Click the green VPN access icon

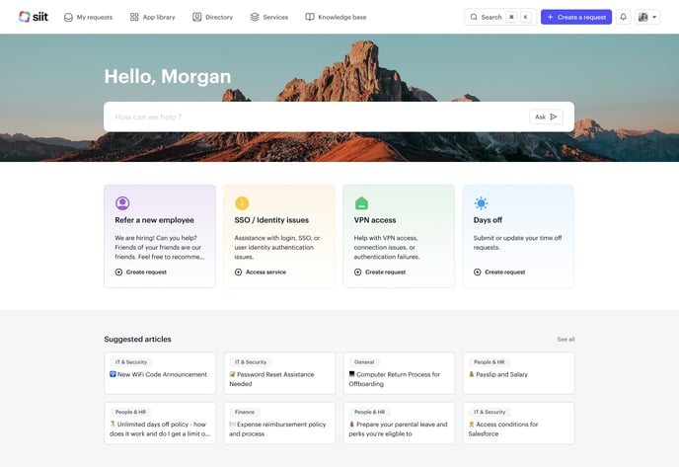coord(361,203)
